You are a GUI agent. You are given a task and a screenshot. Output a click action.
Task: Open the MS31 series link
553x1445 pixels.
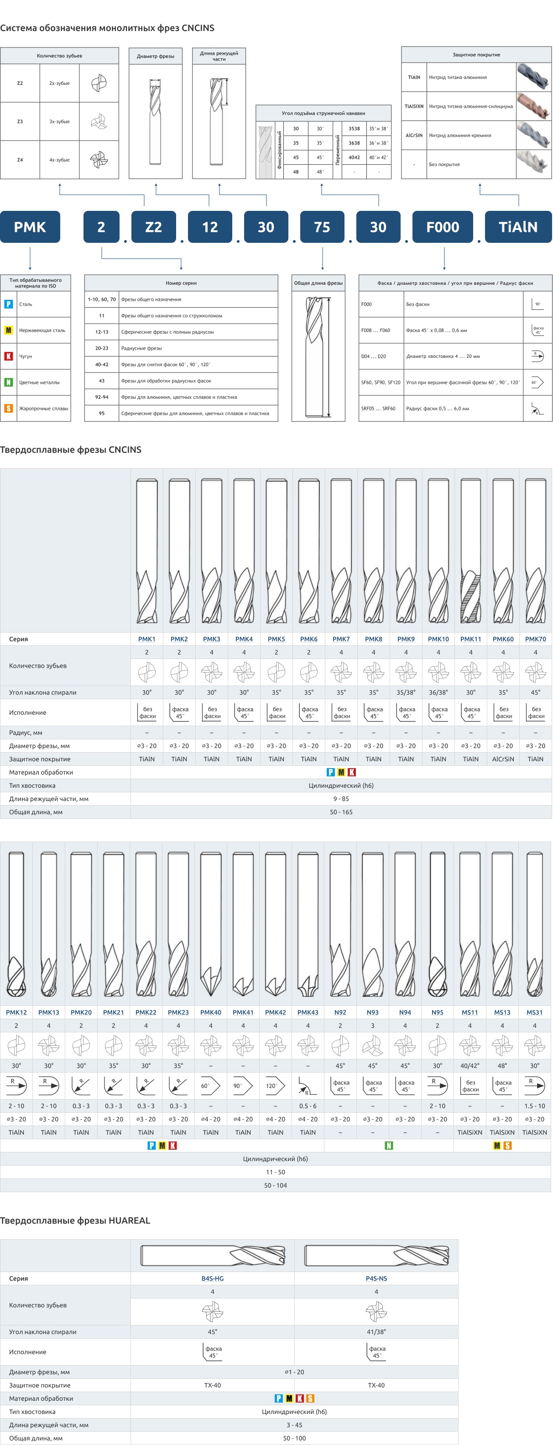pos(534,1012)
